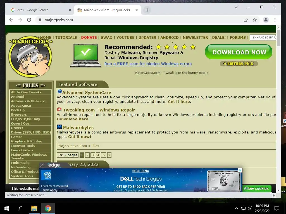Go to next page with the > button
Viewport: 286px width, 214px height.
coord(103,155)
